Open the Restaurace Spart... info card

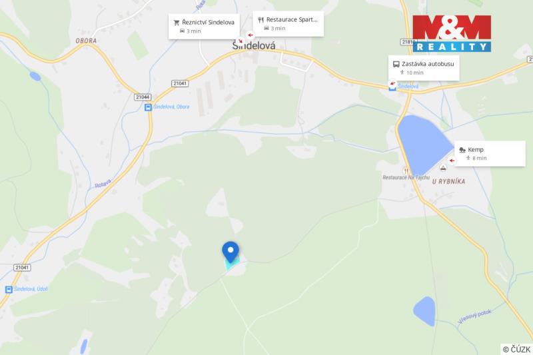pyautogui.click(x=288, y=24)
